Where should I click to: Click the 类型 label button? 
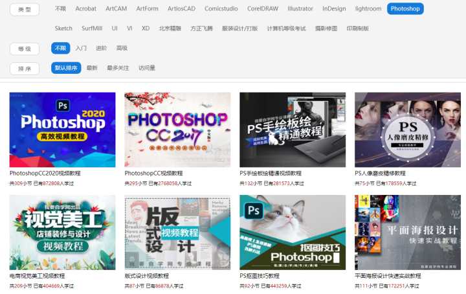click(x=25, y=9)
